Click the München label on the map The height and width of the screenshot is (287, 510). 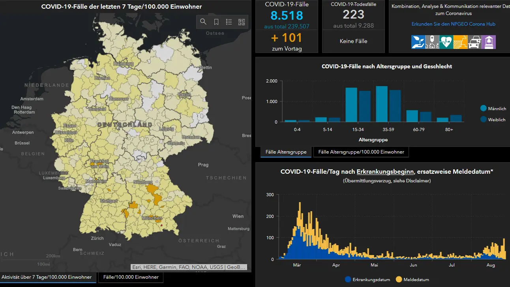[152, 218]
